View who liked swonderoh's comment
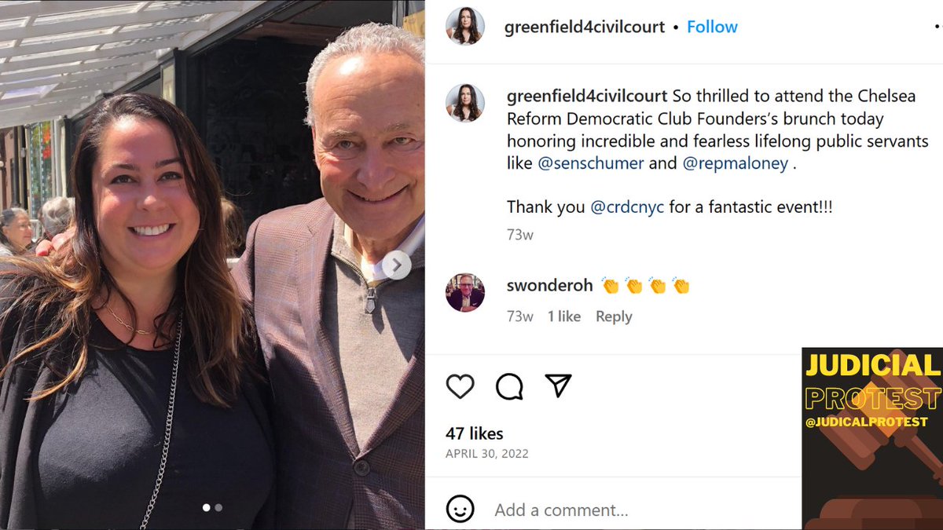 (564, 316)
